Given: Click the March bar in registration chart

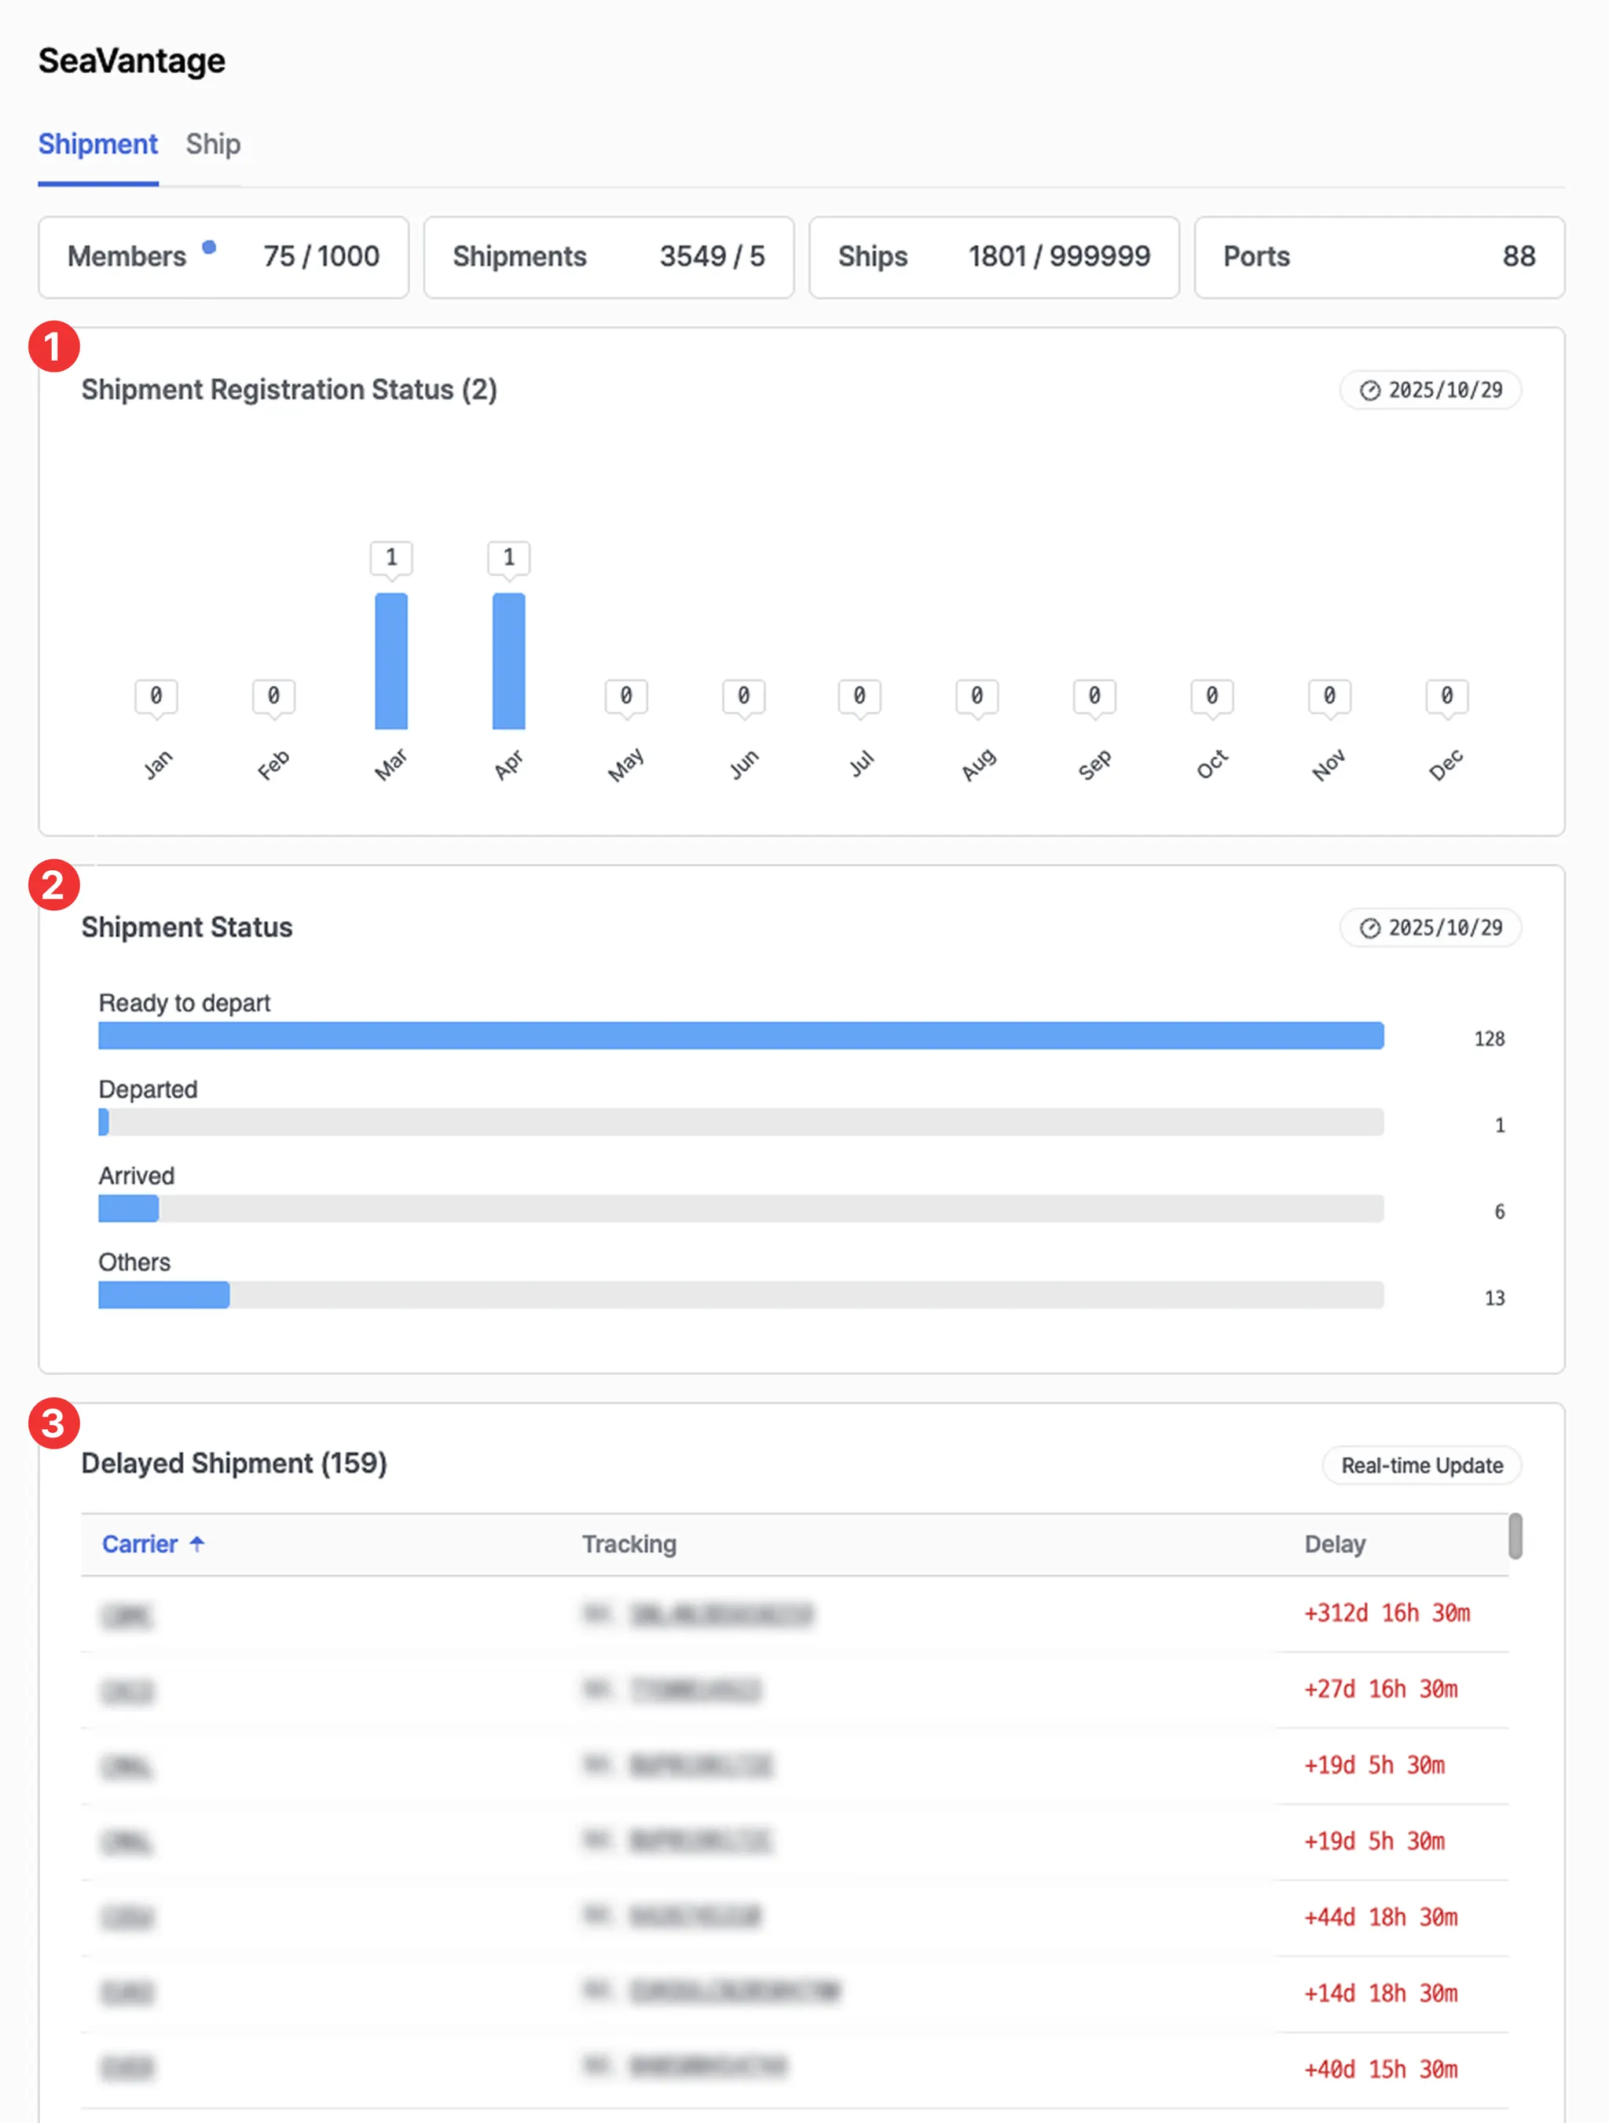Looking at the screenshot, I should click(390, 660).
